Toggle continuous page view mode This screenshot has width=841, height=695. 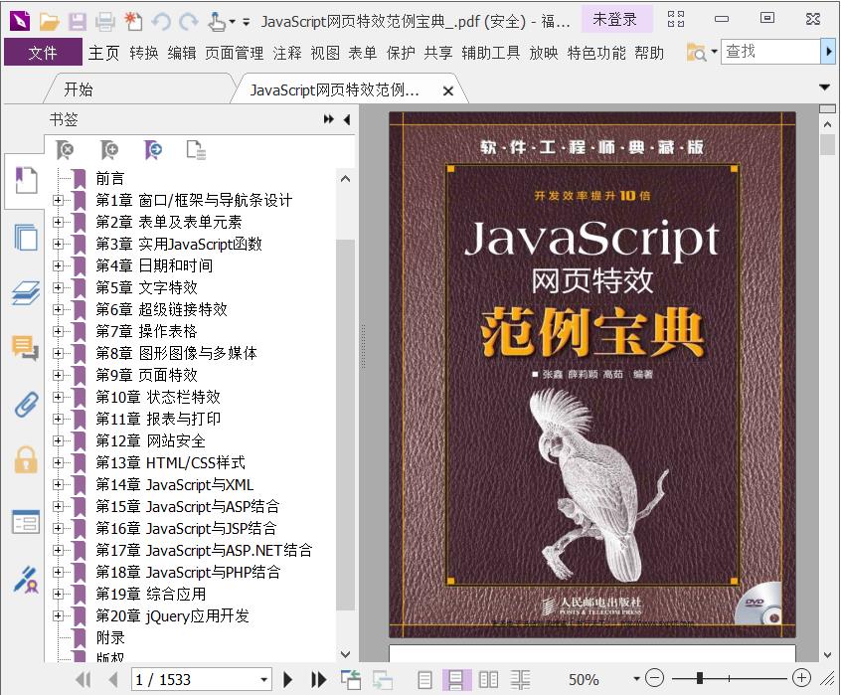[x=456, y=680]
